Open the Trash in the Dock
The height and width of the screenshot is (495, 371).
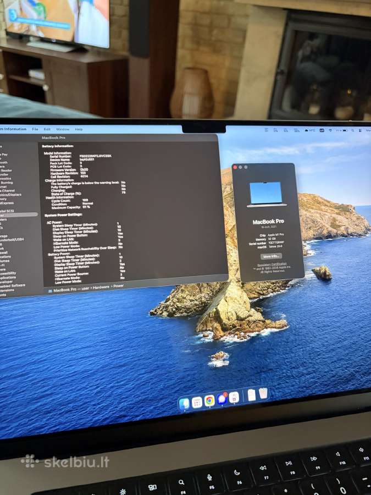[263, 393]
